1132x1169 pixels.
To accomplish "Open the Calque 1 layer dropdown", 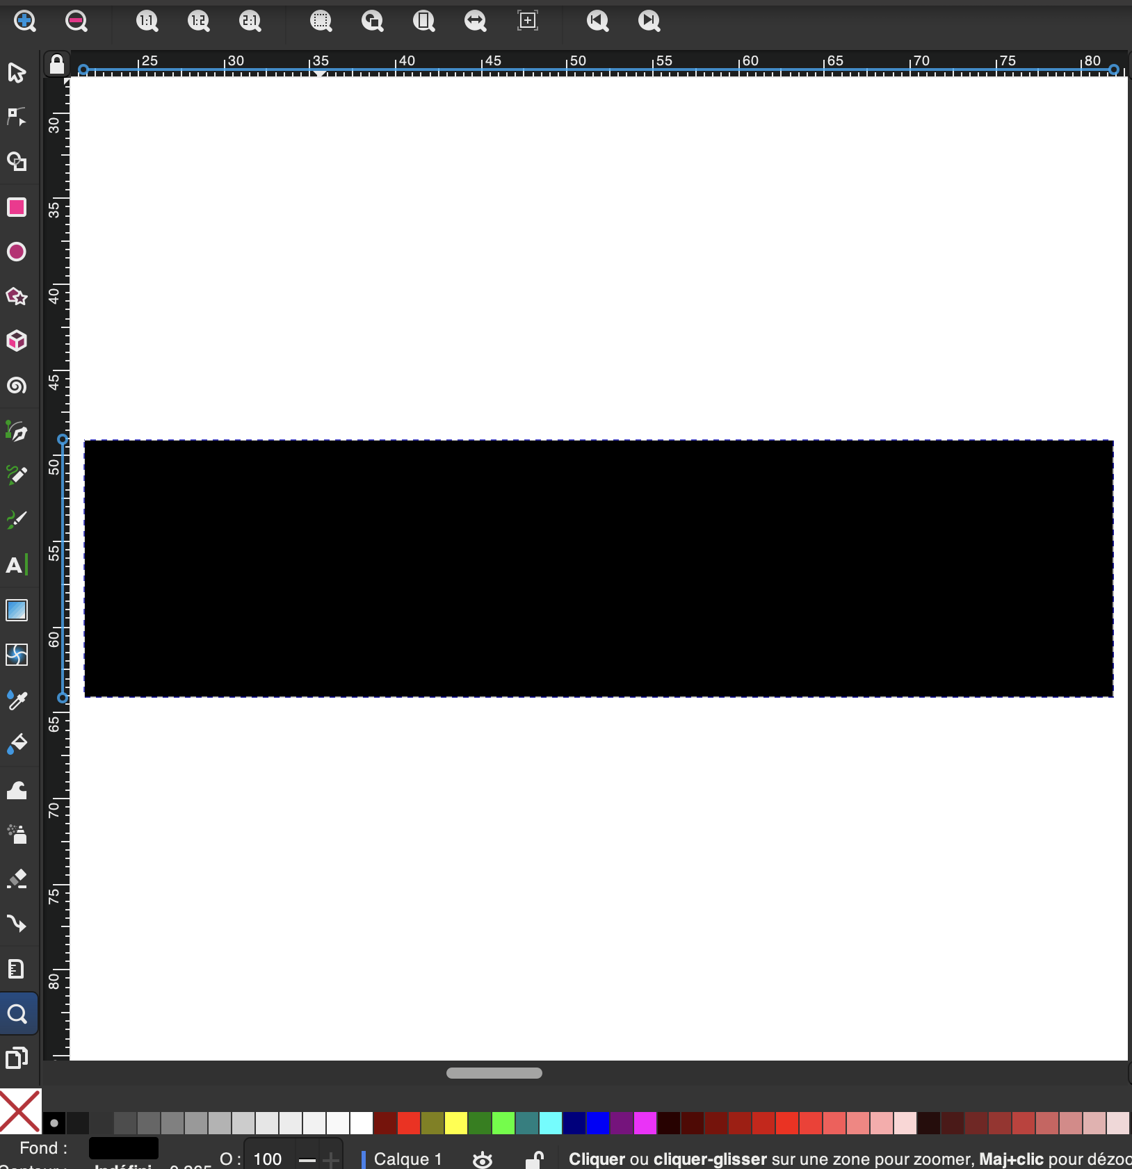I will tap(407, 1159).
